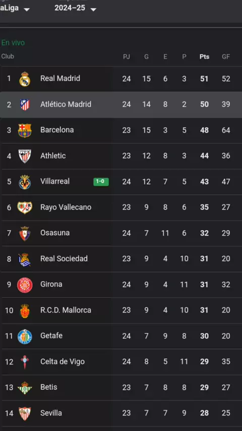
Task: Open the 2024–25 season dropdown
Action: pyautogui.click(x=76, y=8)
